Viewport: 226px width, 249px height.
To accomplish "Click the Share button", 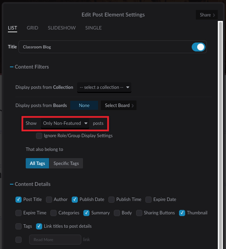I will point(207,15).
